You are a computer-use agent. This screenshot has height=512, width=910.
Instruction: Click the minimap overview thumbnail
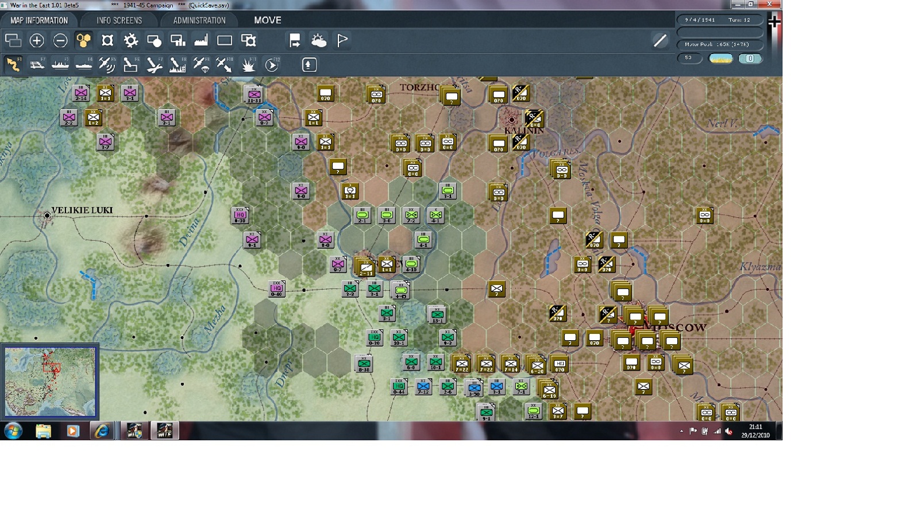pos(50,382)
